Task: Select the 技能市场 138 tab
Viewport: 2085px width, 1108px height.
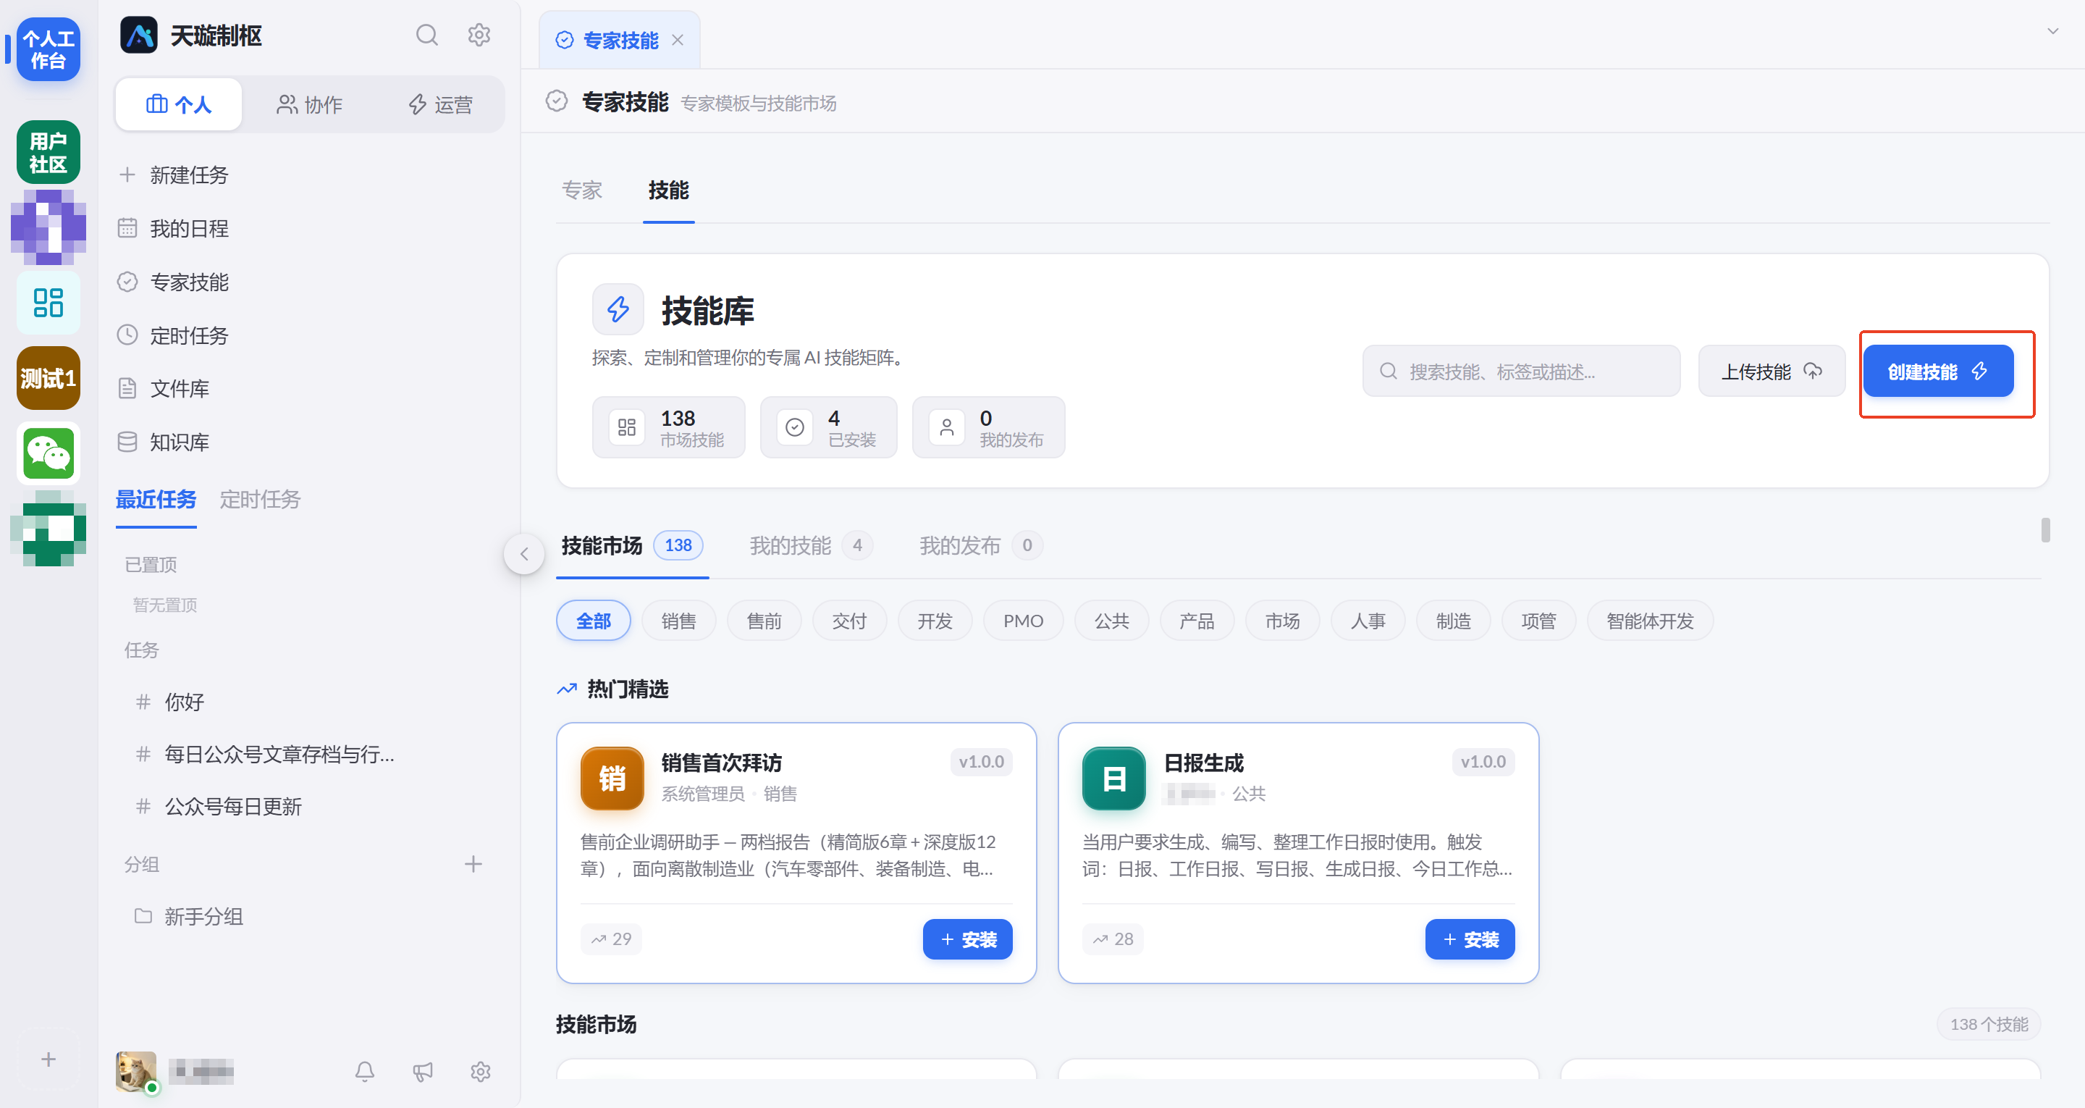Action: pos(632,546)
